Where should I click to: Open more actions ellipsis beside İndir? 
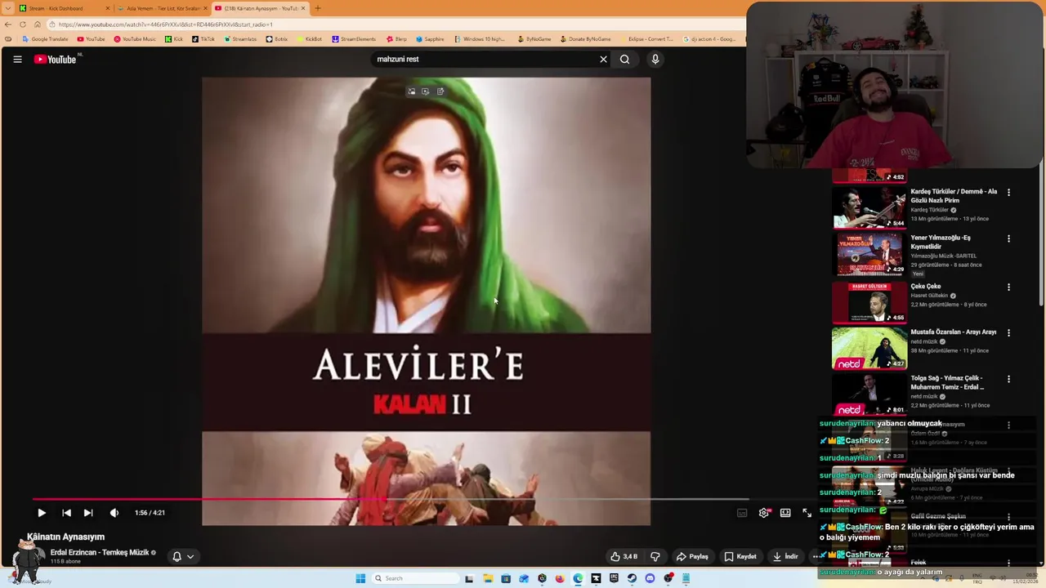click(x=816, y=557)
